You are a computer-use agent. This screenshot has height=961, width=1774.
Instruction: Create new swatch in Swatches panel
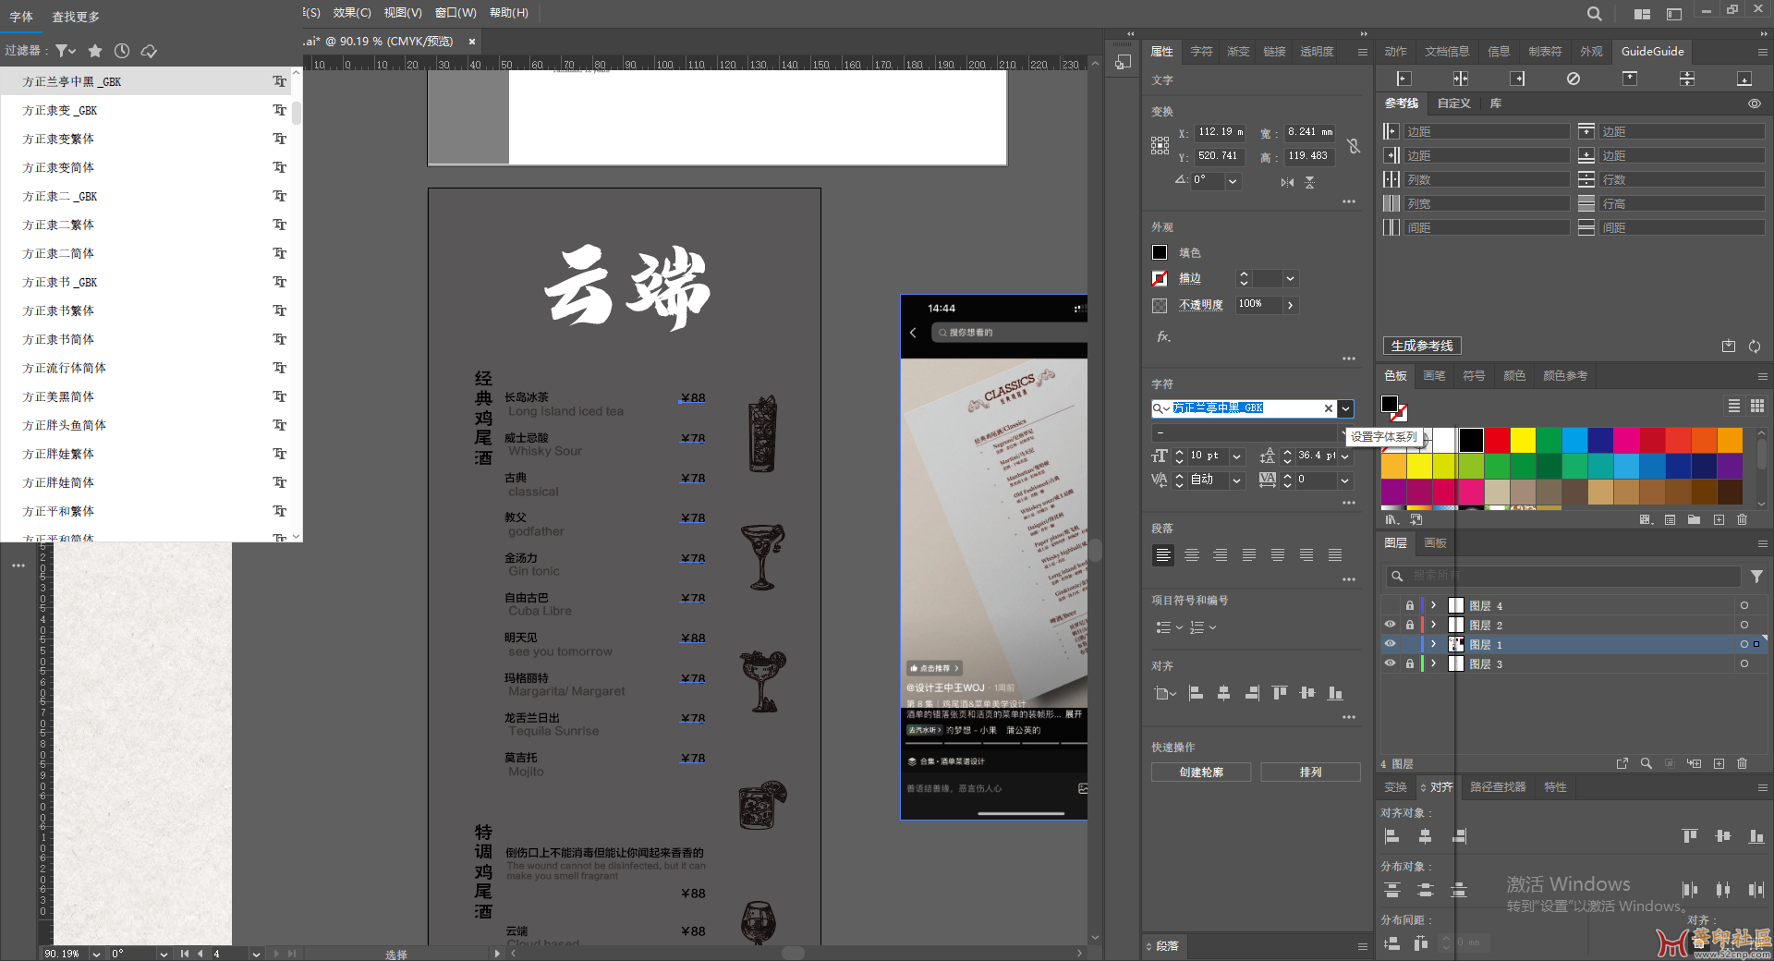coord(1719,520)
